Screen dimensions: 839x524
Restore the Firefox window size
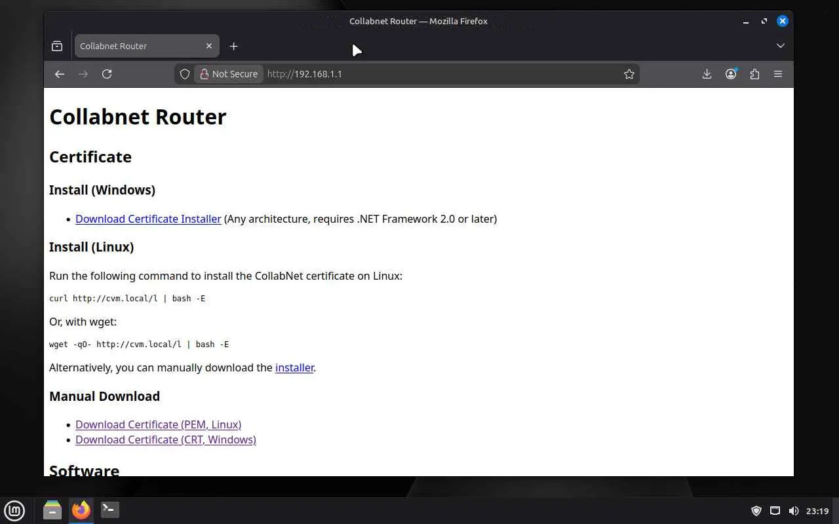click(764, 21)
